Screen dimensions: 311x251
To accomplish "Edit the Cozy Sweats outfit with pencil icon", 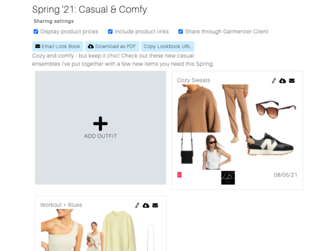I will 274,81.
